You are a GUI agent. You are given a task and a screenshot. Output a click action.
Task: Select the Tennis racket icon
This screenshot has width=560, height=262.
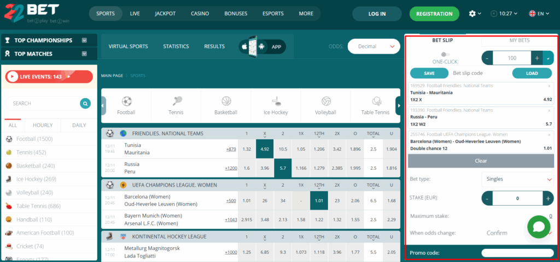coord(176,101)
